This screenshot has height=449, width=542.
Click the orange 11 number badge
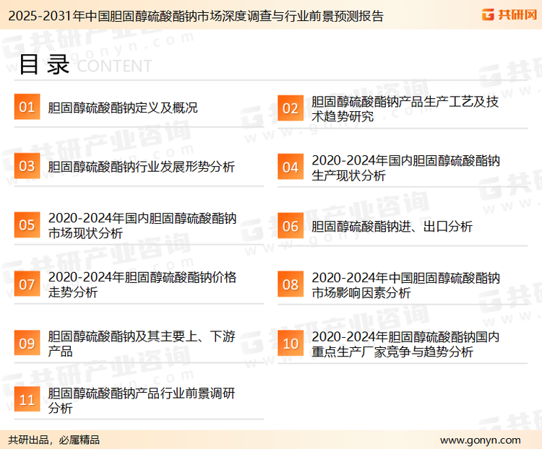pyautogui.click(x=27, y=400)
